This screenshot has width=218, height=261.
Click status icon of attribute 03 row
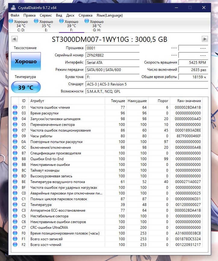(x=15, y=113)
